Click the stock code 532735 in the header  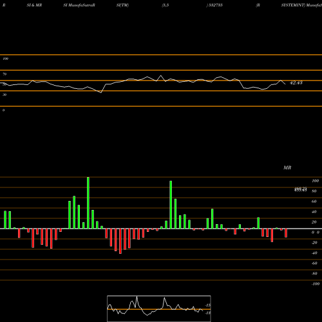point(216,5)
